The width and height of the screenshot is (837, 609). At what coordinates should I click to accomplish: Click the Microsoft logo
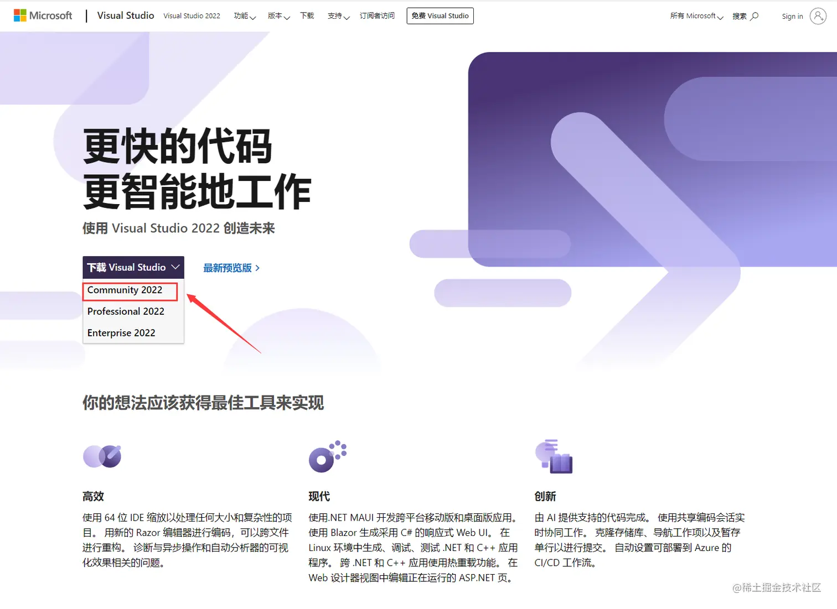coord(43,15)
